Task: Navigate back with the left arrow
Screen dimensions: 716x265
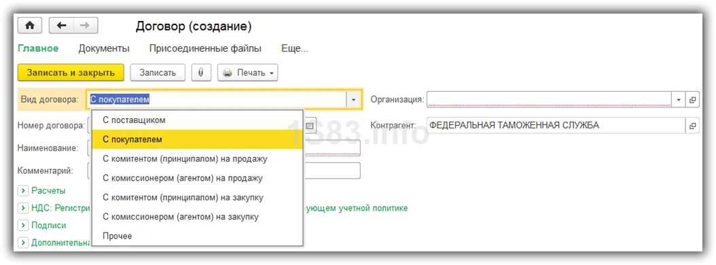Action: click(x=61, y=26)
